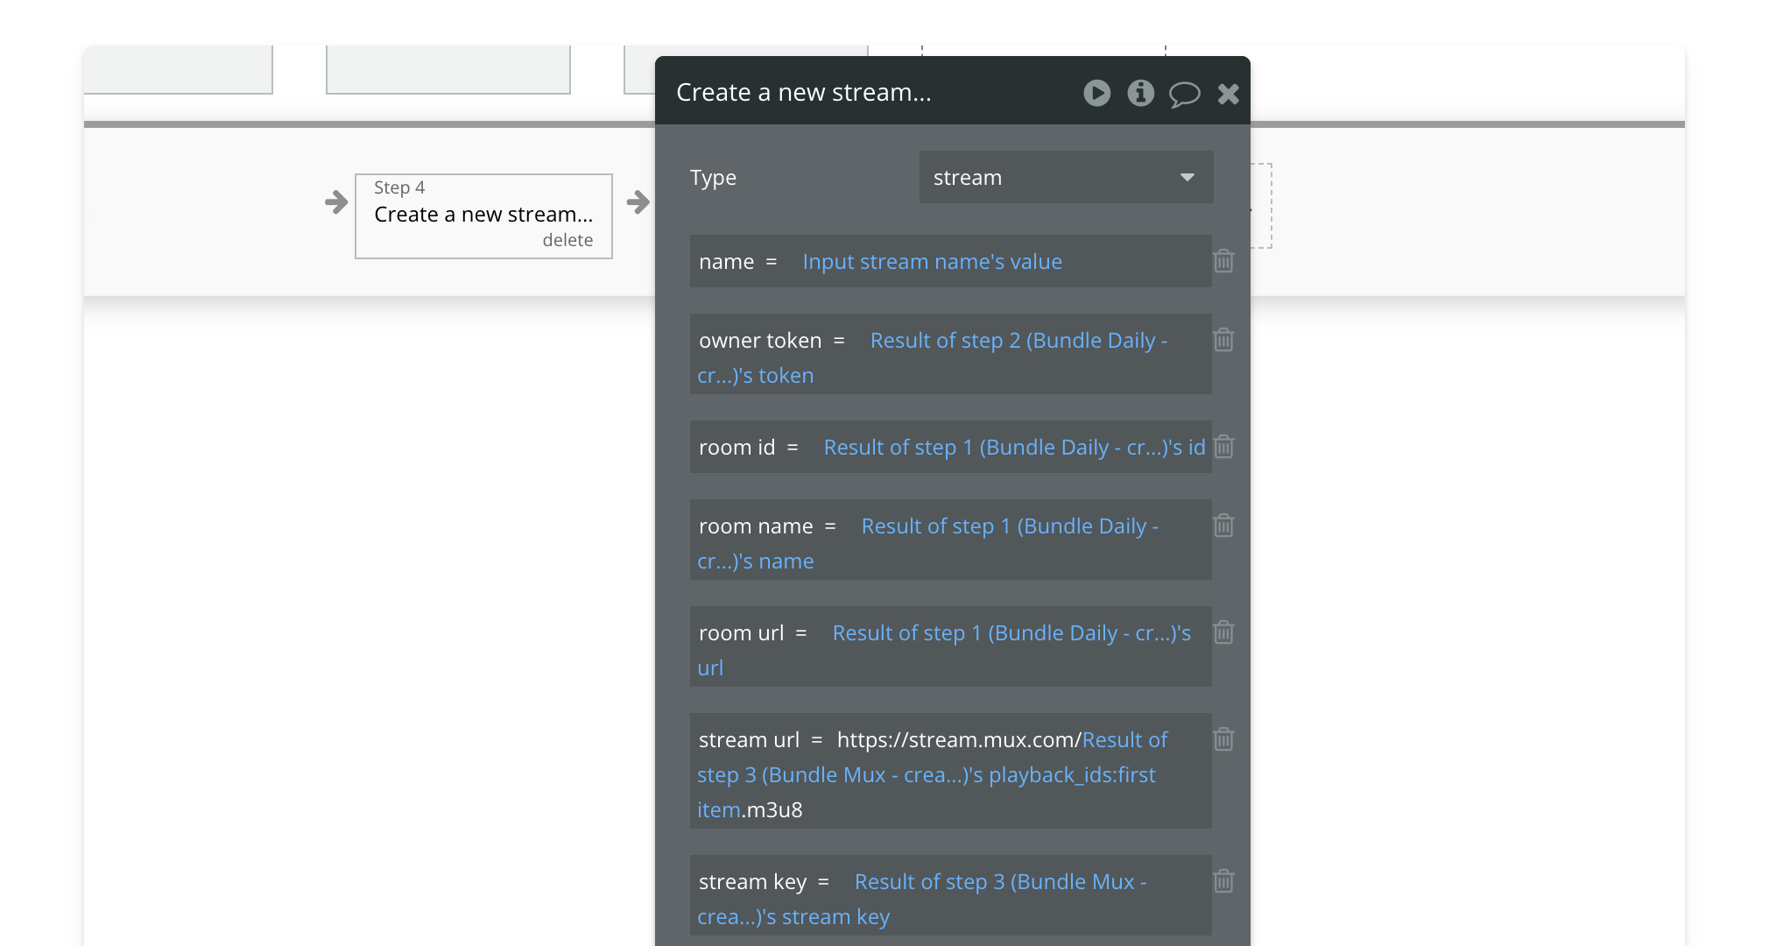The height and width of the screenshot is (946, 1769).
Task: Delete the room name field row
Action: click(1223, 526)
